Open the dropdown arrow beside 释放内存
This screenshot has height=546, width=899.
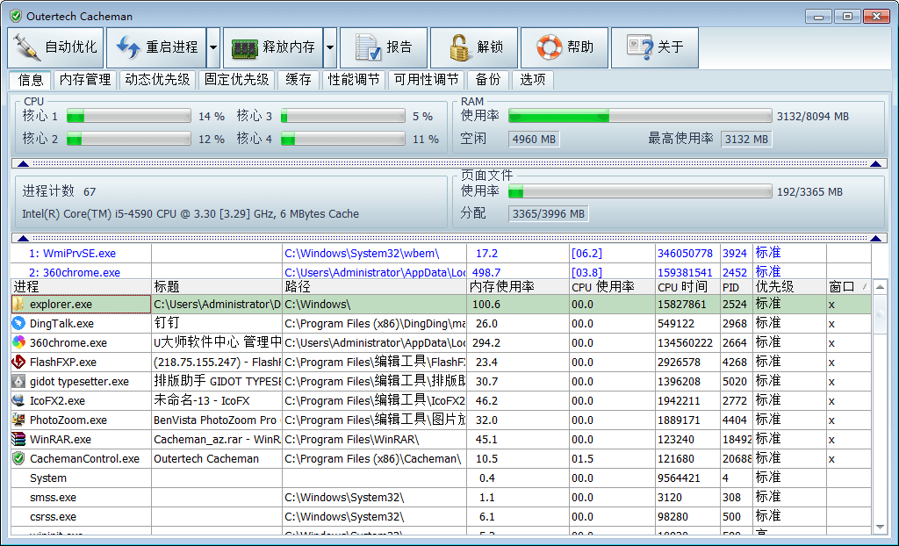click(330, 47)
